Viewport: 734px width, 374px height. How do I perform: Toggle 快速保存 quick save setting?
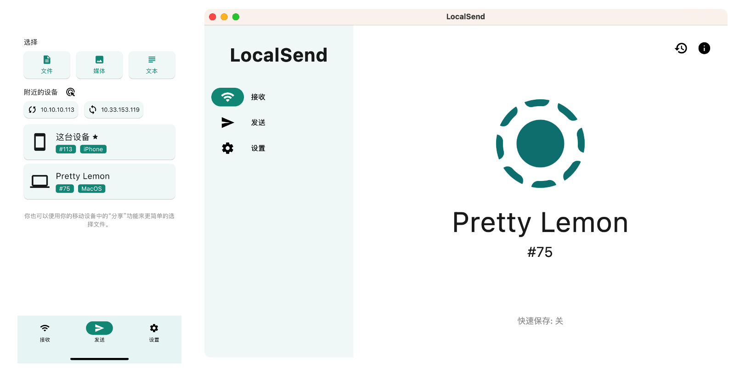click(540, 321)
